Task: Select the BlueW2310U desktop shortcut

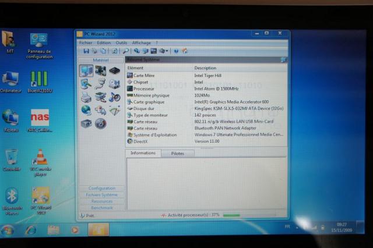Action: point(40,82)
